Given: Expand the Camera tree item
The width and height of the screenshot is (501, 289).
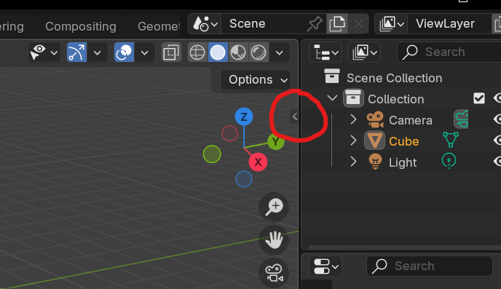Looking at the screenshot, I should 353,120.
